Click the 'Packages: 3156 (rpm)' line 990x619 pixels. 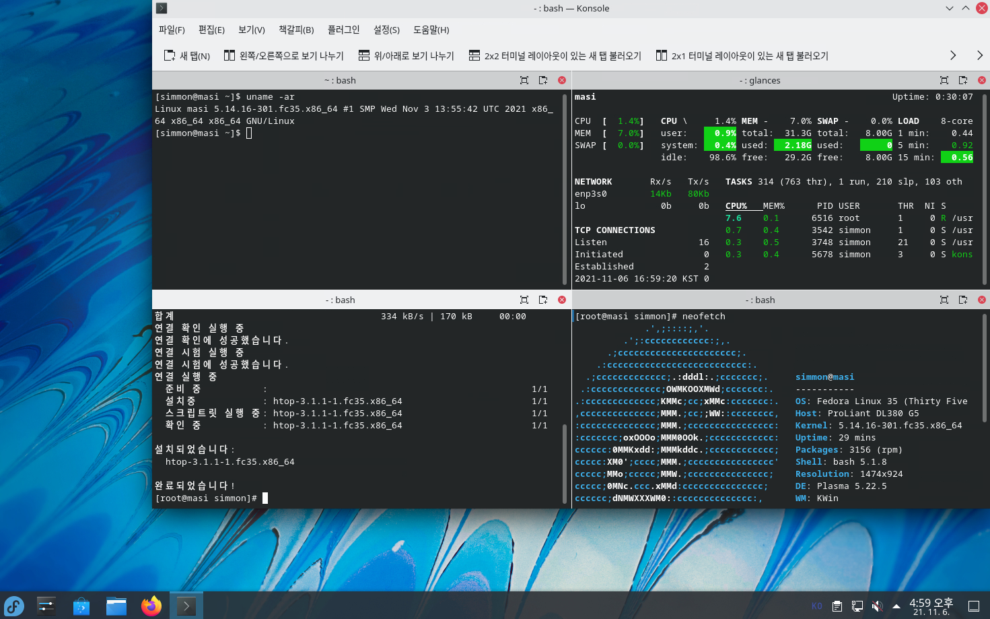849,450
